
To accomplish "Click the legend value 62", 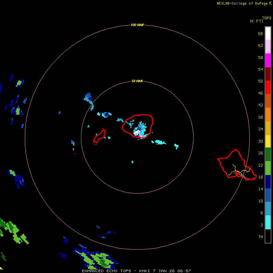I will (x=261, y=45).
